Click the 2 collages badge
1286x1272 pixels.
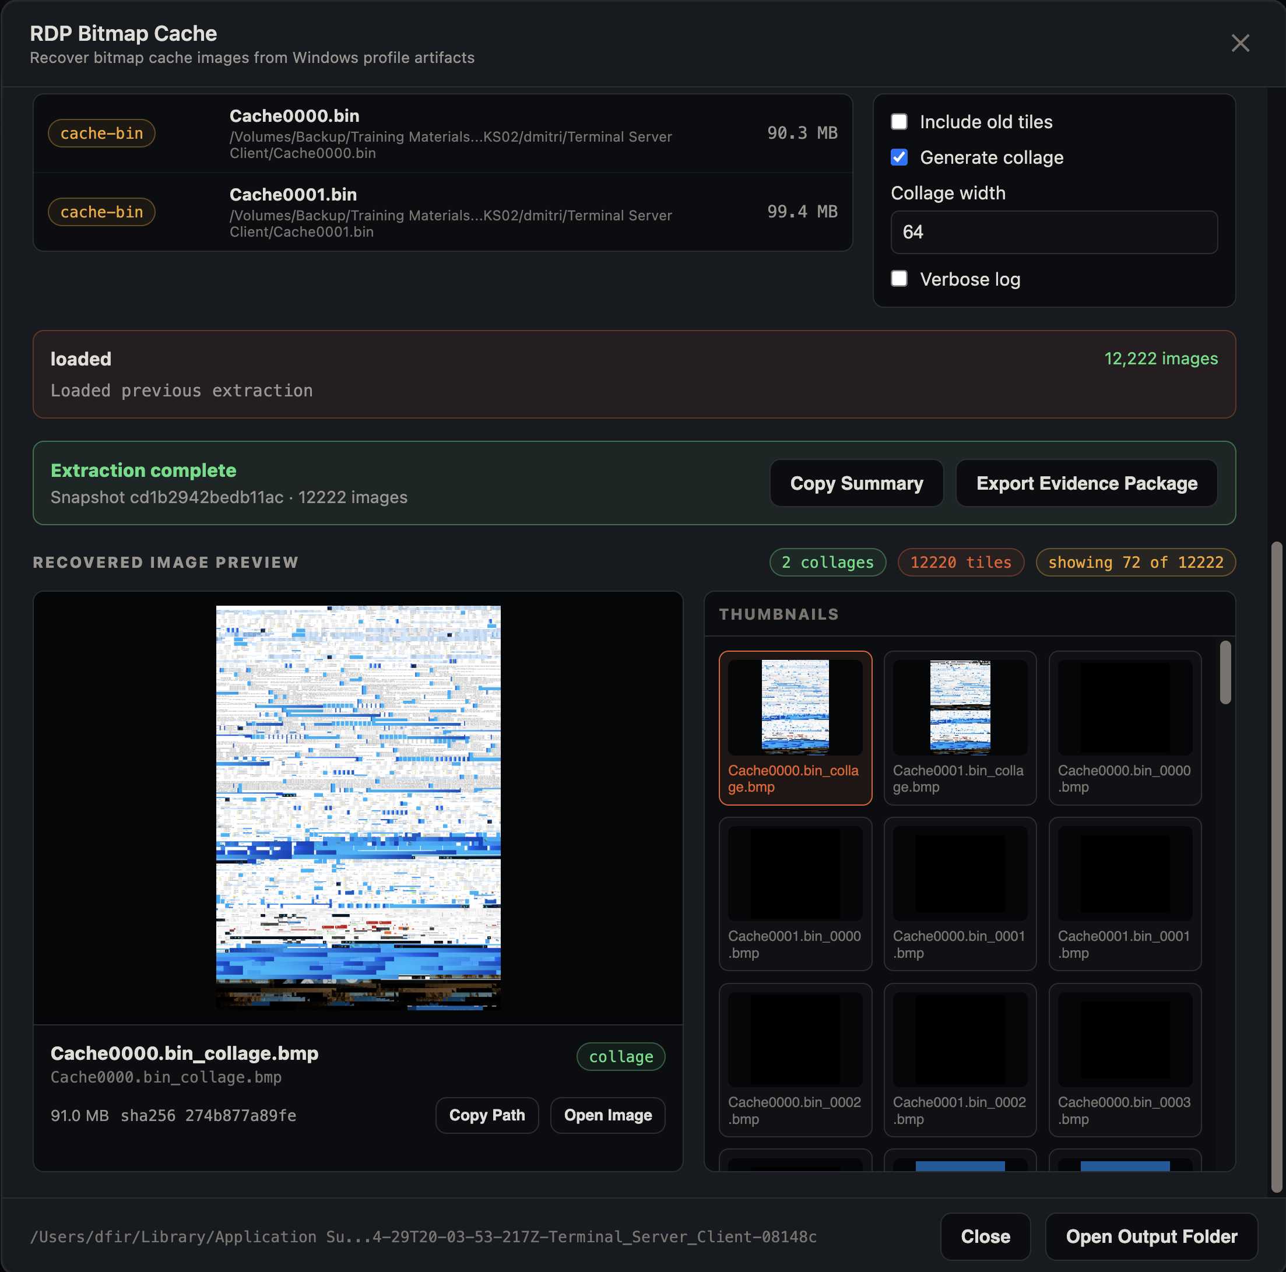[827, 563]
